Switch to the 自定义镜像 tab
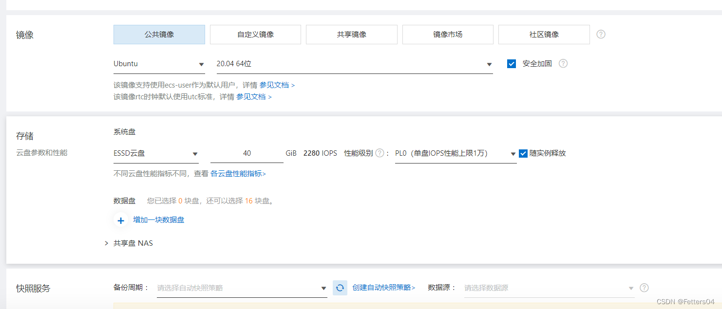Image resolution: width=722 pixels, height=309 pixels. [255, 34]
